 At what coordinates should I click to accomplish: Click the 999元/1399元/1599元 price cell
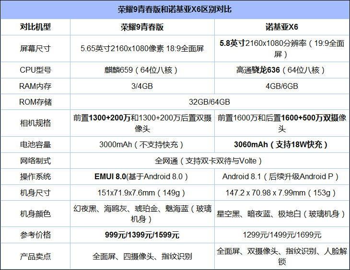click(142, 235)
